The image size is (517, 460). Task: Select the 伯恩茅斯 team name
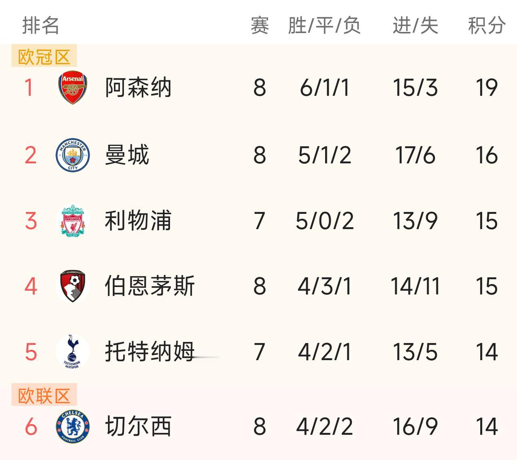(x=149, y=286)
